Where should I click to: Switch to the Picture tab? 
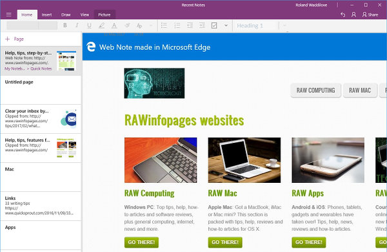pos(104,15)
